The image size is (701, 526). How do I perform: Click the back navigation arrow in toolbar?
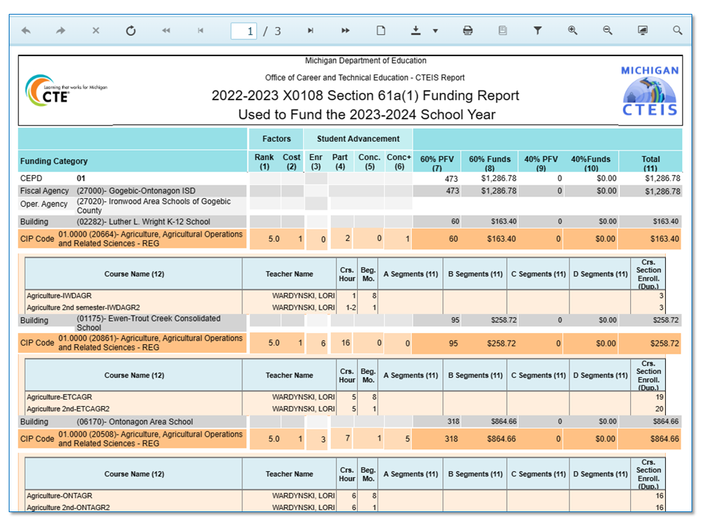26,31
